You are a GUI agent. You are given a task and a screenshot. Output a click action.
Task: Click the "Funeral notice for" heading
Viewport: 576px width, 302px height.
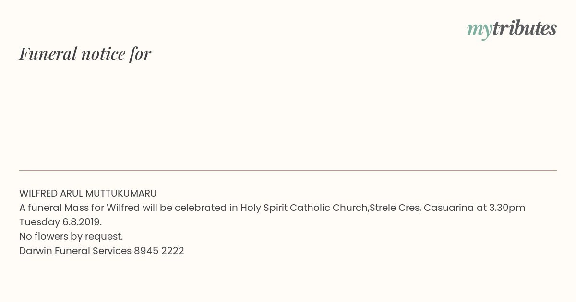[85, 54]
